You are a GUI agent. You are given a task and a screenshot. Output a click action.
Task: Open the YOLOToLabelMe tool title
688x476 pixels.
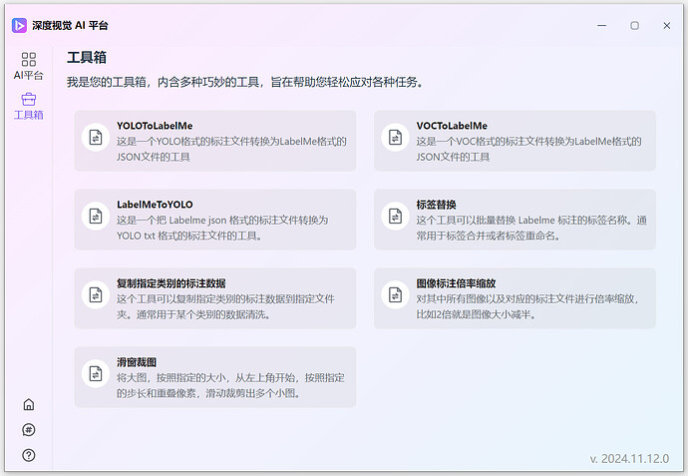[155, 126]
